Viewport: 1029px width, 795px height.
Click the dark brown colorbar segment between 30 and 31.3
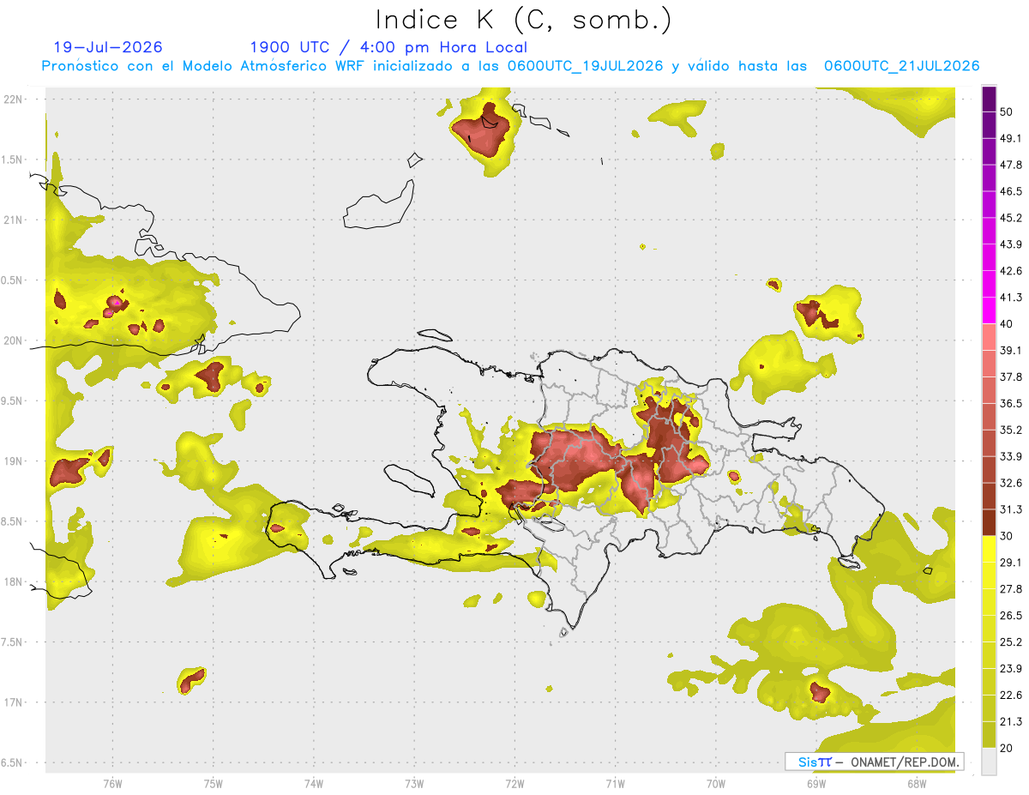coord(989,522)
